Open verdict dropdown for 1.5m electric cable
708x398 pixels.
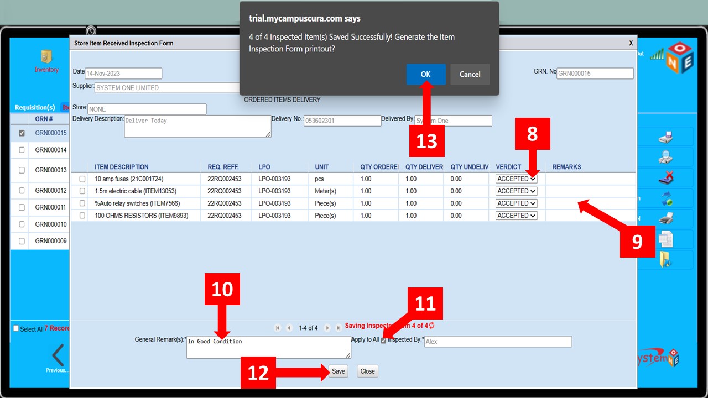tap(517, 191)
